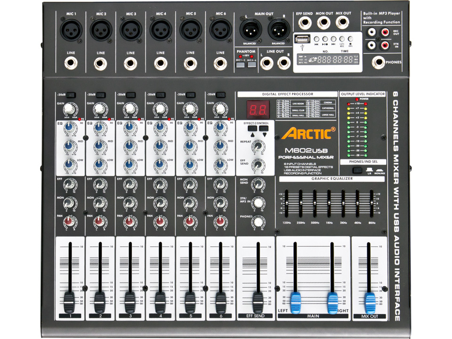The height and width of the screenshot is (339, 452).
Task: Click the channel 3 volume fader
Action: click(129, 303)
